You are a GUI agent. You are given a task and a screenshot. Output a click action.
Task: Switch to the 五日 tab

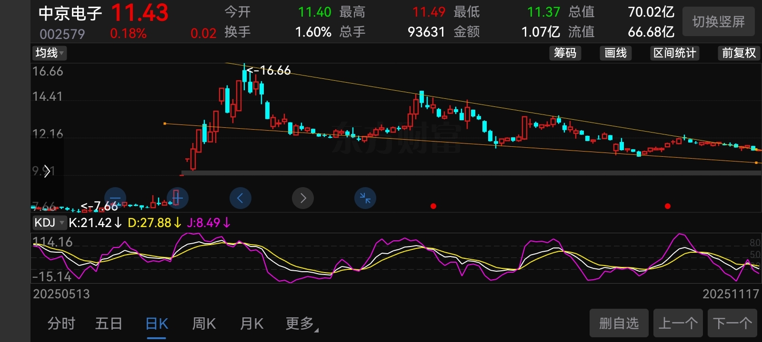click(x=109, y=324)
